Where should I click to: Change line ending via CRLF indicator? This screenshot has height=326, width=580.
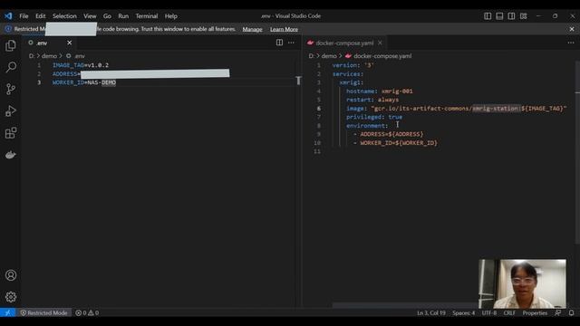pyautogui.click(x=509, y=312)
